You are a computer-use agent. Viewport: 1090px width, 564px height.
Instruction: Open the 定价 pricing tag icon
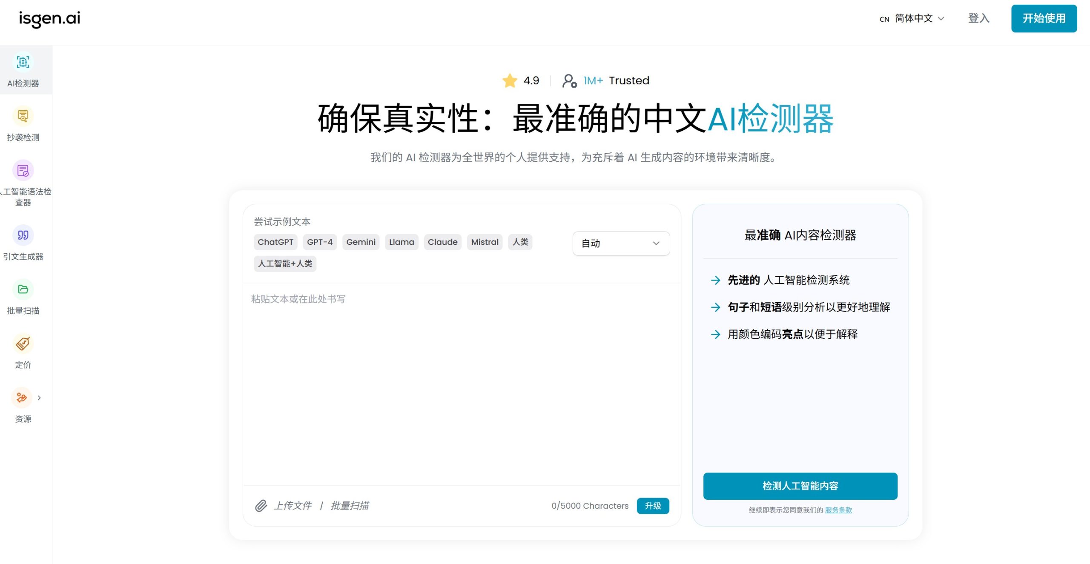[x=23, y=344]
